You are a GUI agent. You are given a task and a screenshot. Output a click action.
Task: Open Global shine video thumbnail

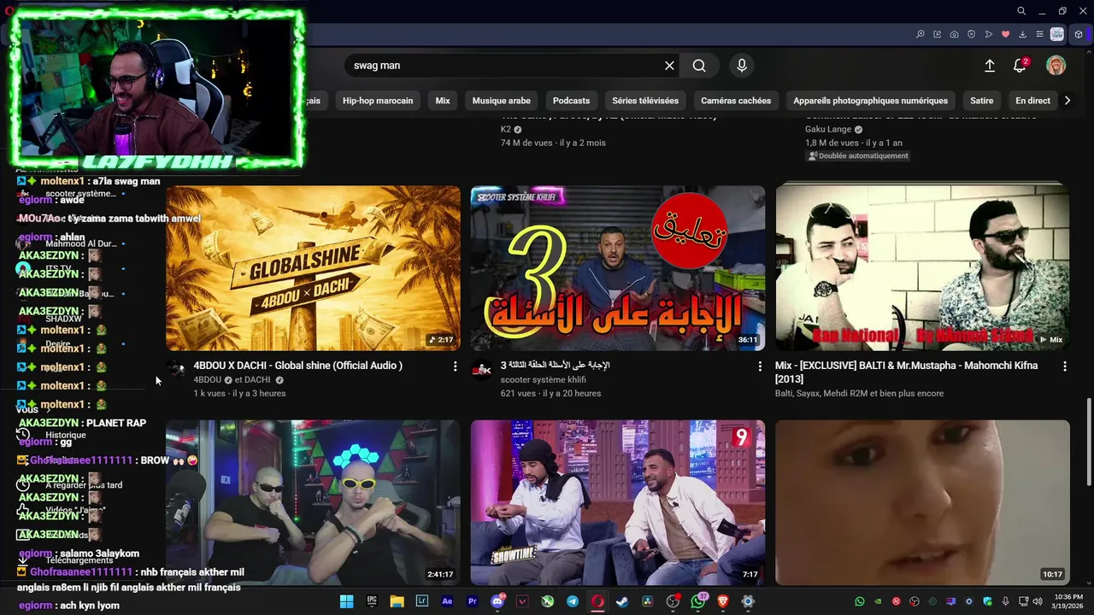click(x=313, y=268)
